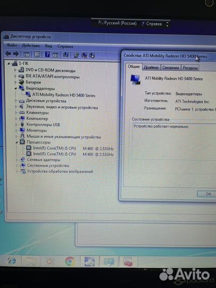Open the Вид menu
This screenshot has height=288, width=216.
49,46
